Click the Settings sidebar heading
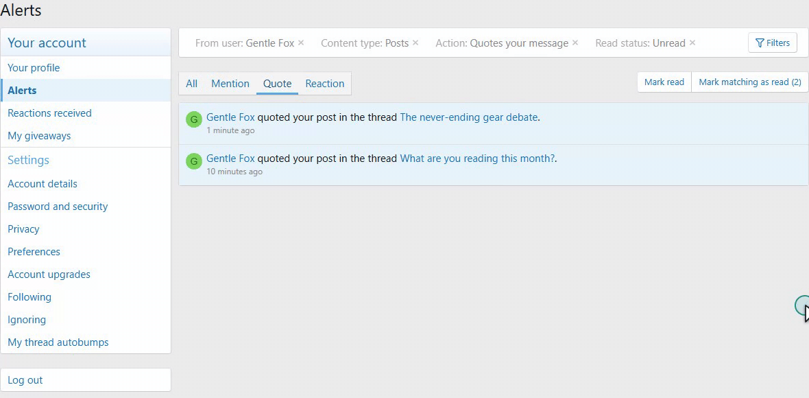Image resolution: width=809 pixels, height=398 pixels. 28,160
